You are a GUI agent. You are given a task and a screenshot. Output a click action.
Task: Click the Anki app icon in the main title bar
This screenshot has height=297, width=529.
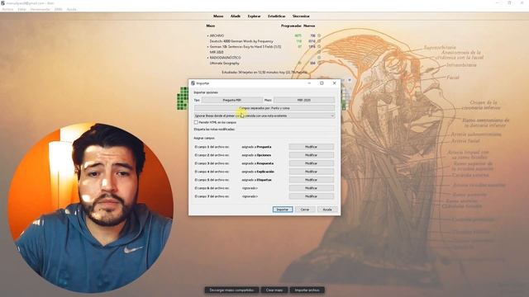[2, 3]
